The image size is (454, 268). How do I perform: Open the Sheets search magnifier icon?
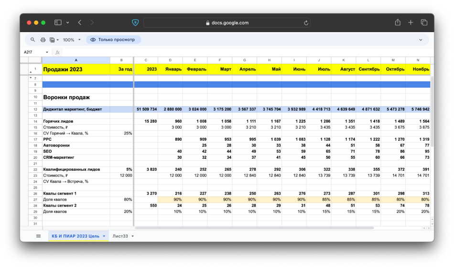[x=32, y=40]
